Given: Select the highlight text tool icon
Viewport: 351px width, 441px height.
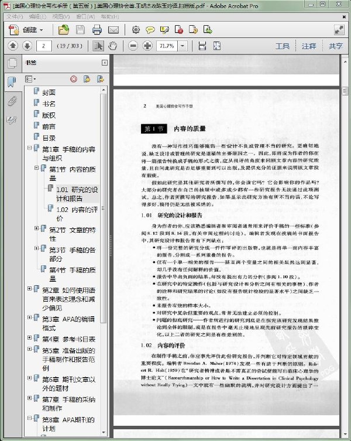Looking at the screenshot, I should point(164,30).
